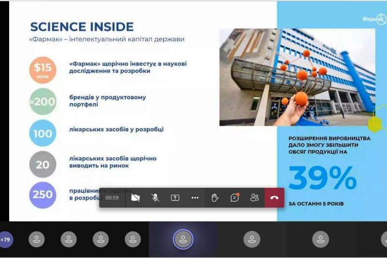This screenshot has height=258, width=387.
Task: Click the 250 purple circle
Action: click(43, 195)
